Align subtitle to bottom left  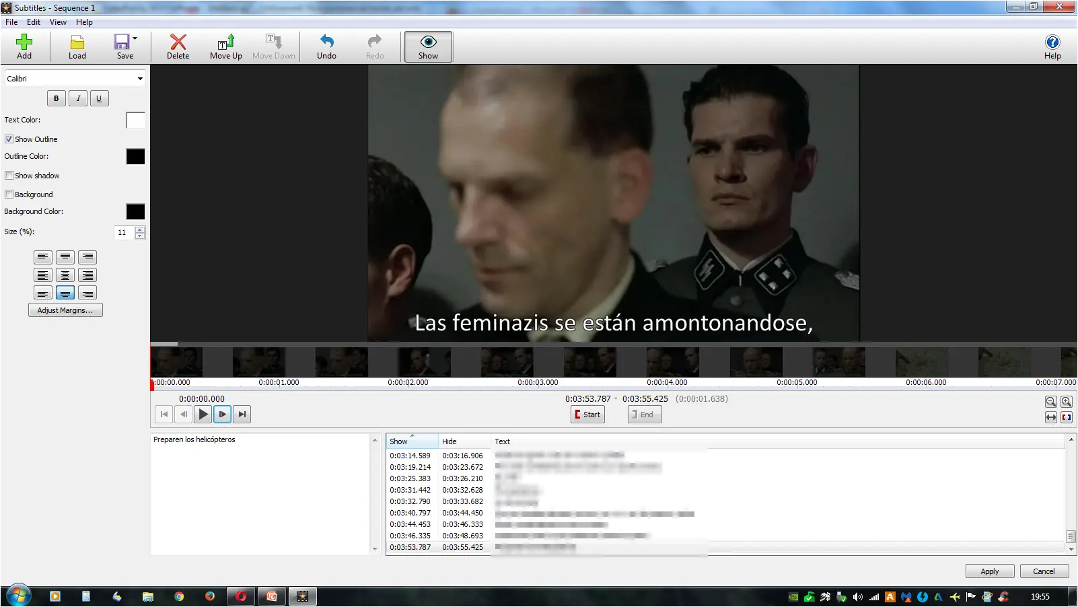42,293
